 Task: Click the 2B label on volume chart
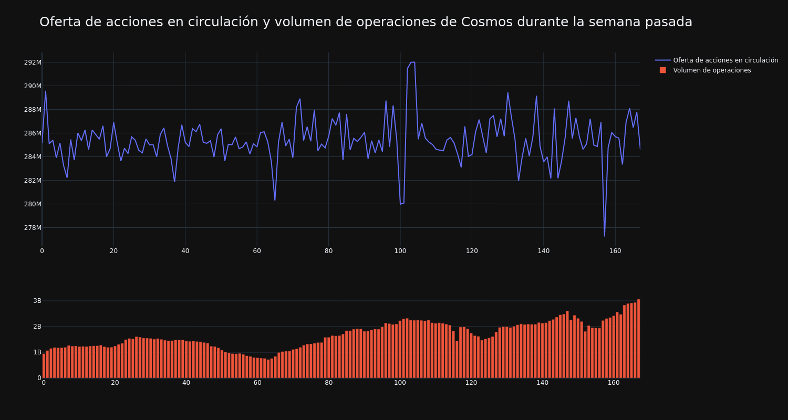point(37,327)
